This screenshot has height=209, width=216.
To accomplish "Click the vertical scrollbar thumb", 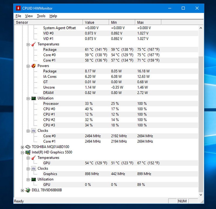I will [201, 121].
